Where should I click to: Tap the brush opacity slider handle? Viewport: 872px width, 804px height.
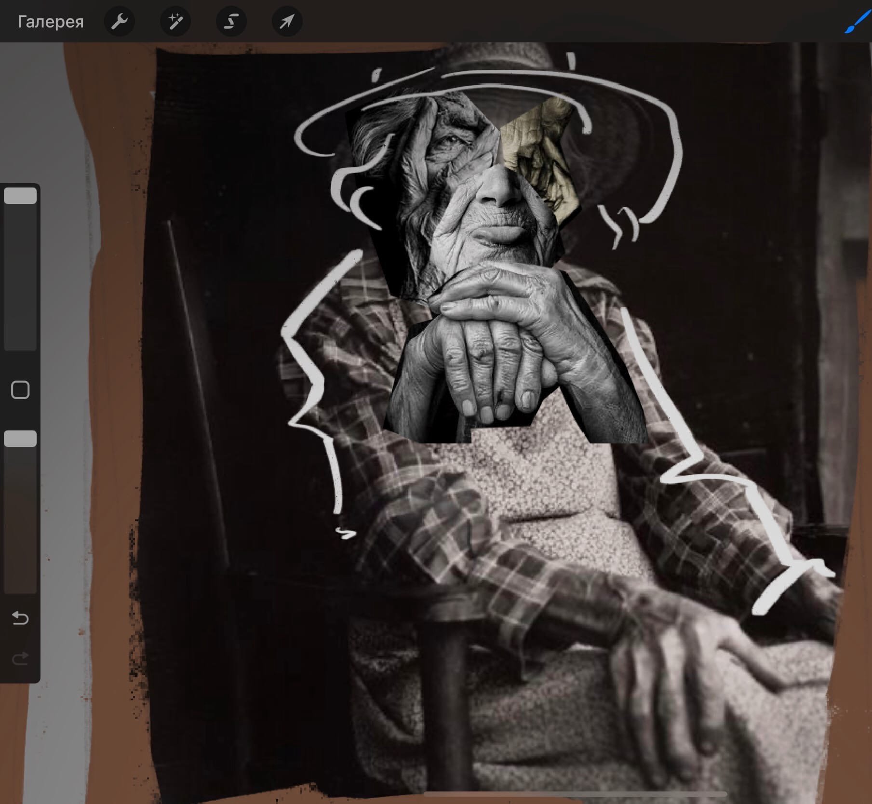point(20,439)
